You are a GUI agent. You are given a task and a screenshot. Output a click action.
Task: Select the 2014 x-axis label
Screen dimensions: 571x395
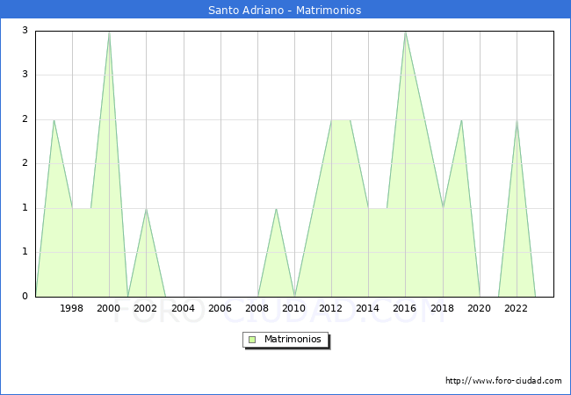tap(368, 308)
